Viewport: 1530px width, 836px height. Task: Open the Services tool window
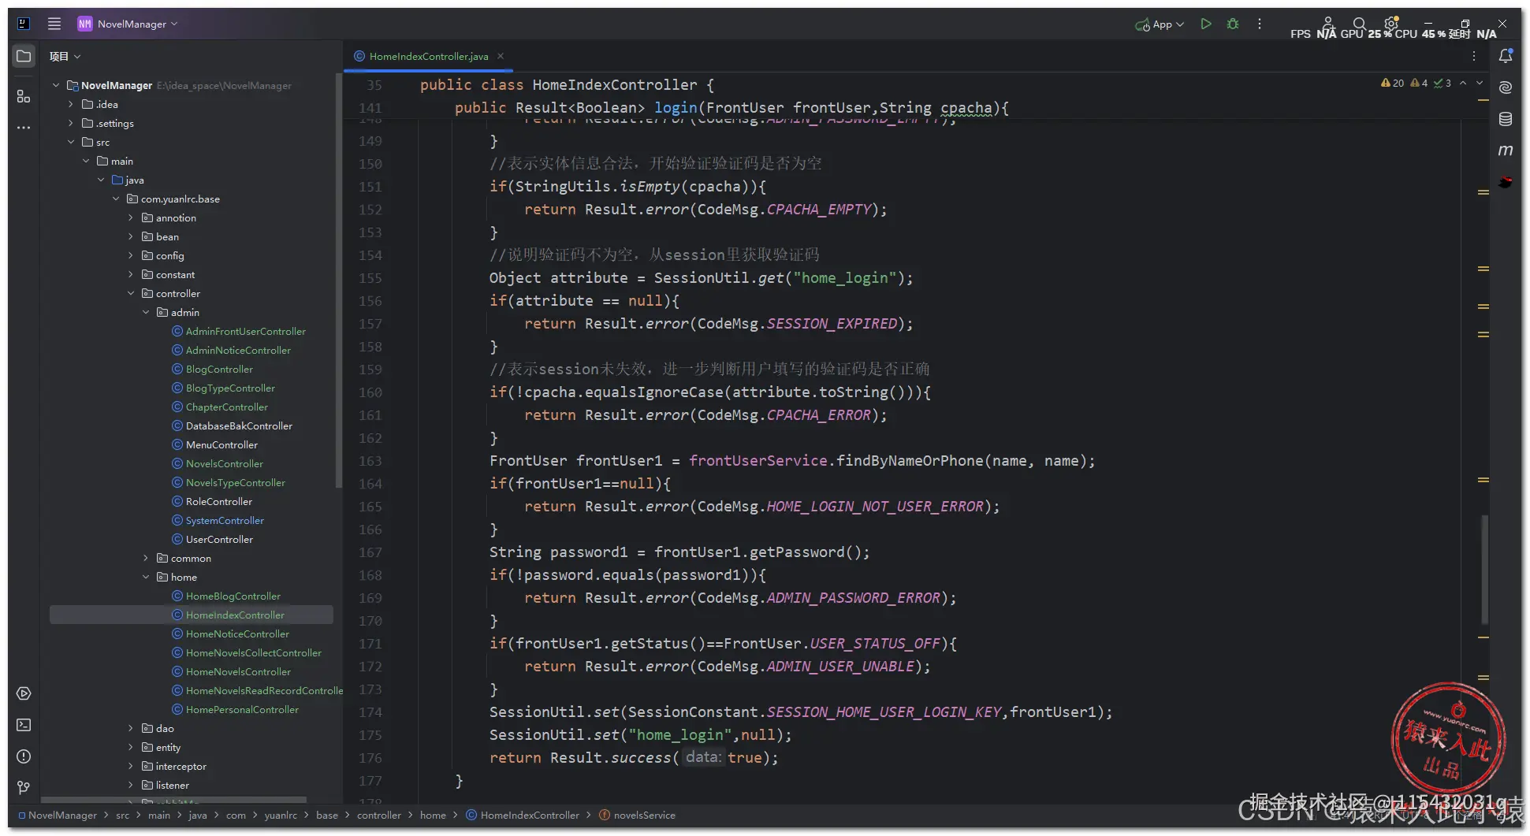[x=24, y=693]
